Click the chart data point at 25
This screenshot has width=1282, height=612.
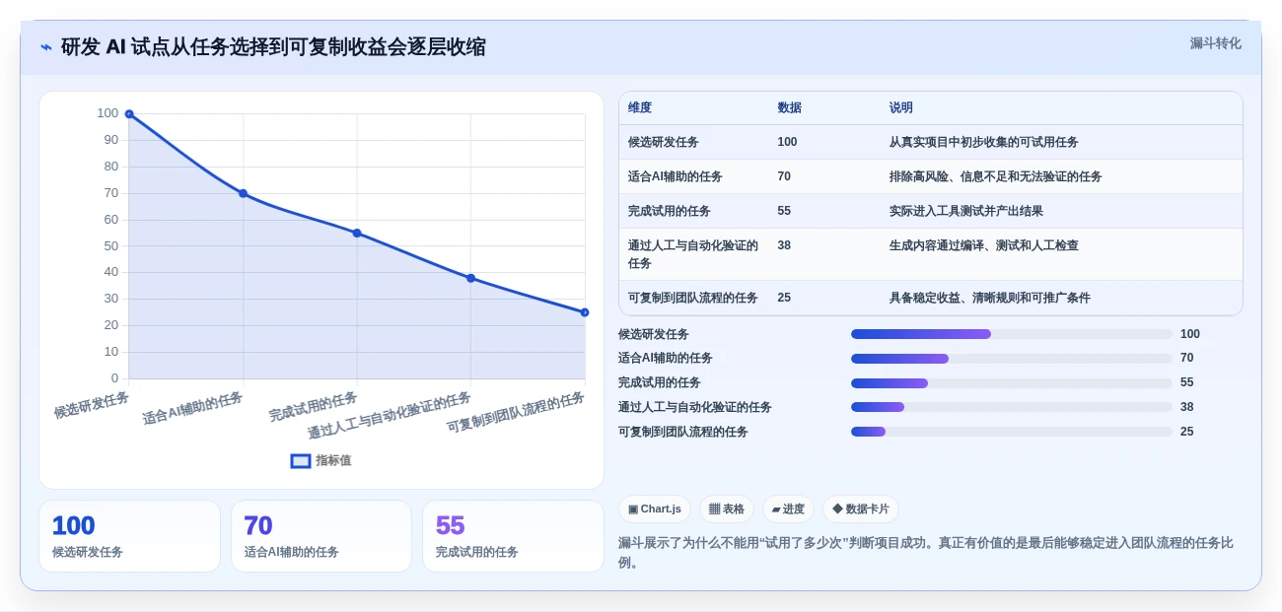585,312
